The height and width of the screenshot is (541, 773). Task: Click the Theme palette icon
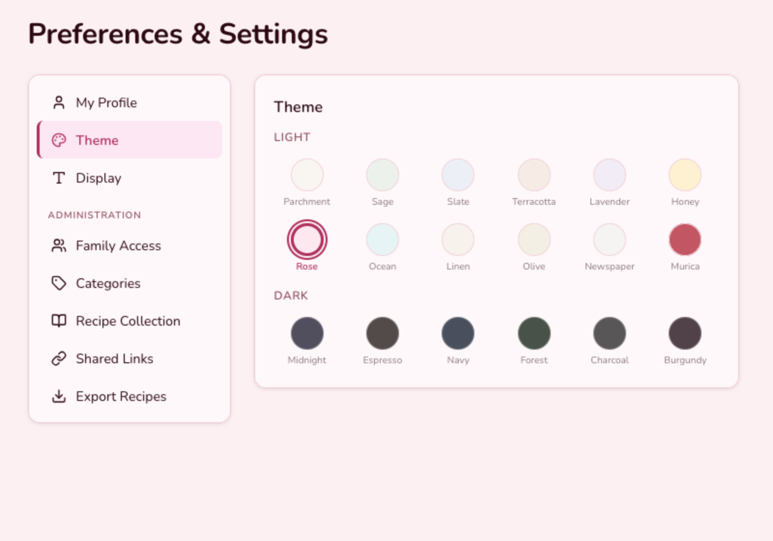pos(59,140)
